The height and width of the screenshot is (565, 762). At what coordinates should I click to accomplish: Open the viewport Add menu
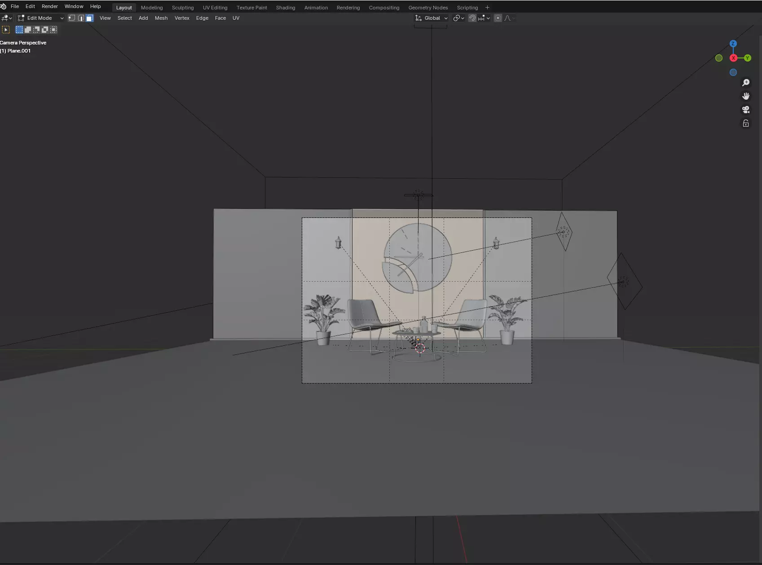tap(143, 18)
